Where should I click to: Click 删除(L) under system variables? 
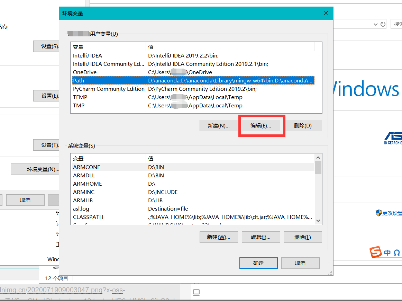[x=303, y=237]
